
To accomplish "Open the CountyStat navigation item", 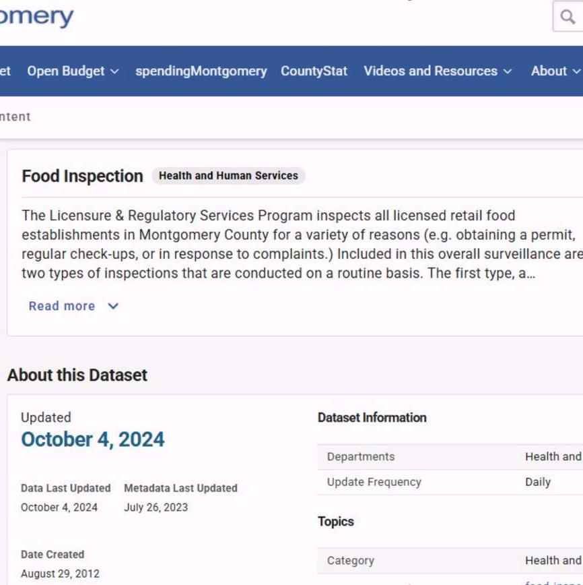I will [314, 71].
